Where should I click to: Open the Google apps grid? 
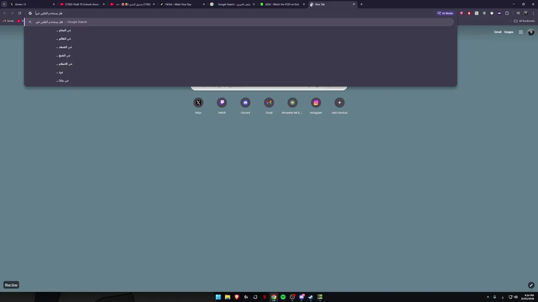[520, 32]
